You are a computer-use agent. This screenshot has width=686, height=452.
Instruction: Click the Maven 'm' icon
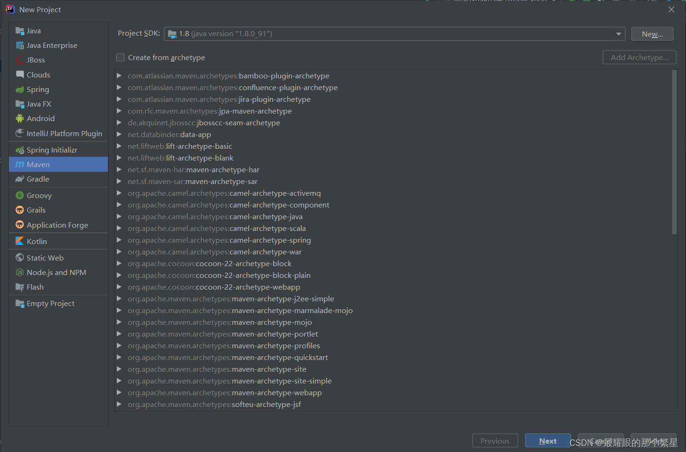click(20, 165)
